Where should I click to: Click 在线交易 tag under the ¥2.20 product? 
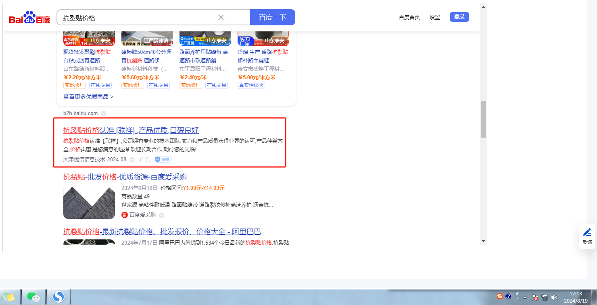click(100, 85)
